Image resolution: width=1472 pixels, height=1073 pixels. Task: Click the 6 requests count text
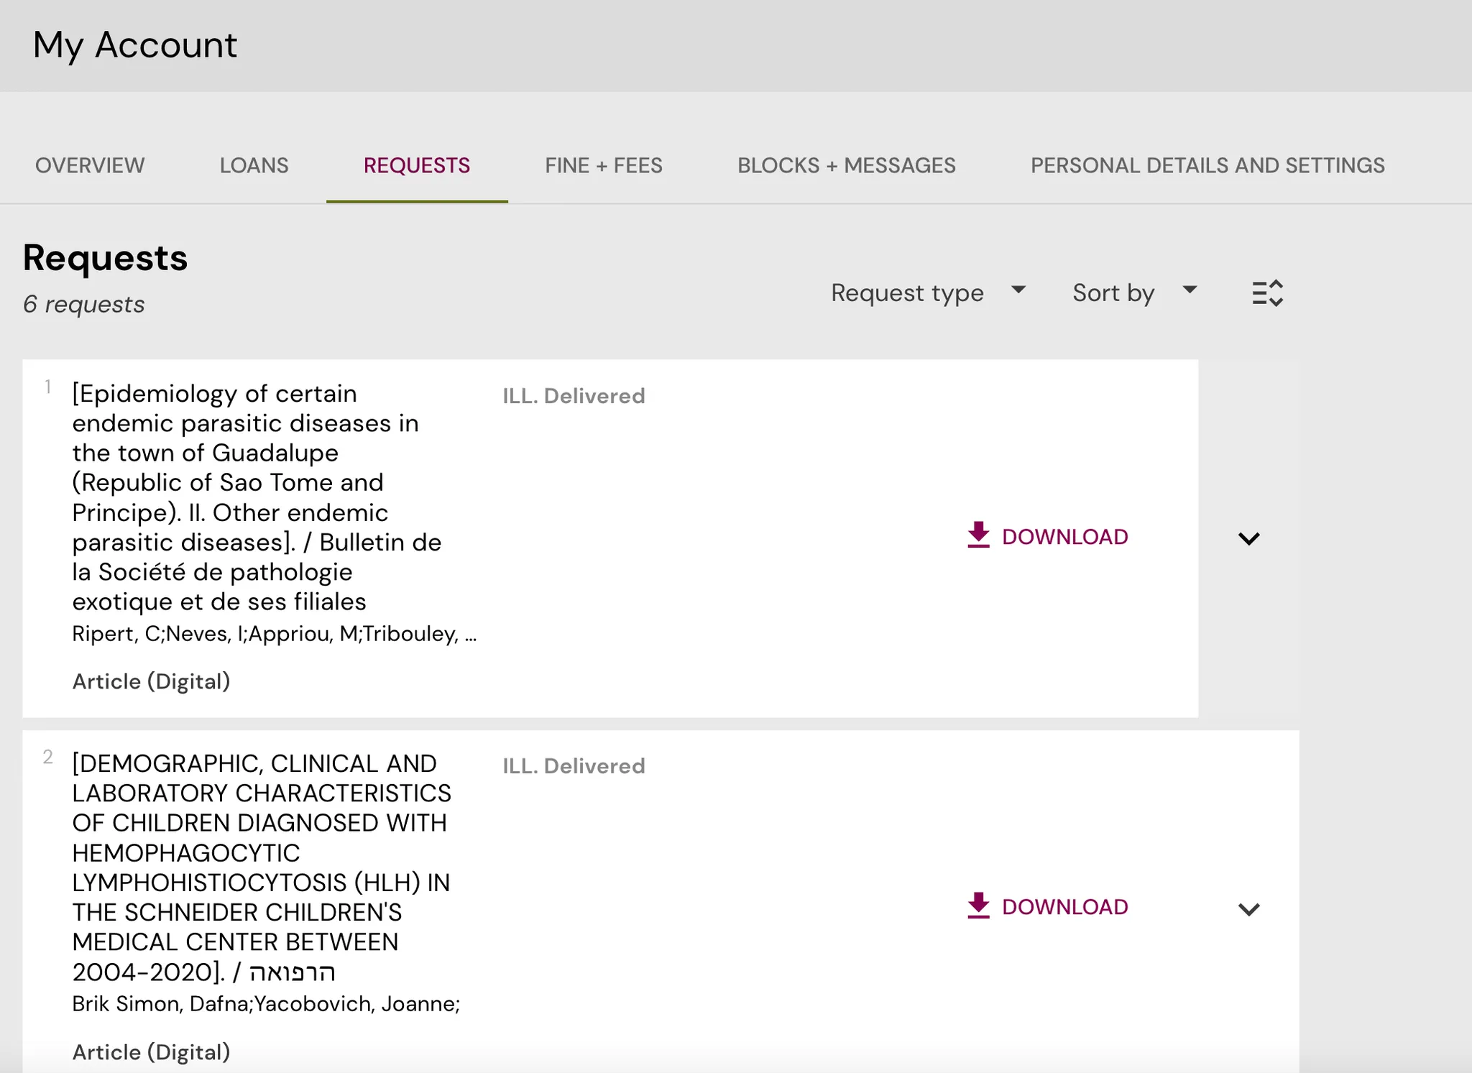coord(83,304)
